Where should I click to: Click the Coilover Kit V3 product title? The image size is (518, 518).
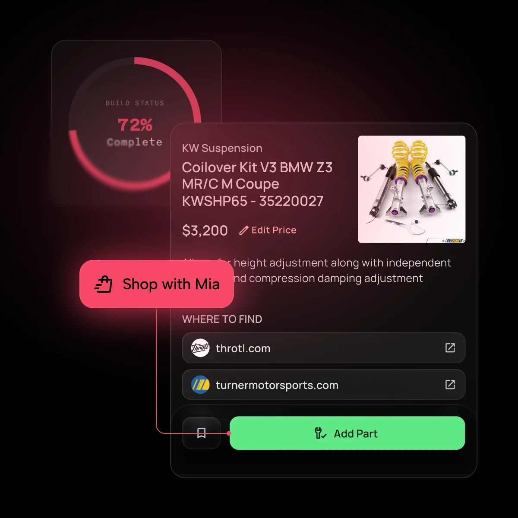(x=257, y=184)
